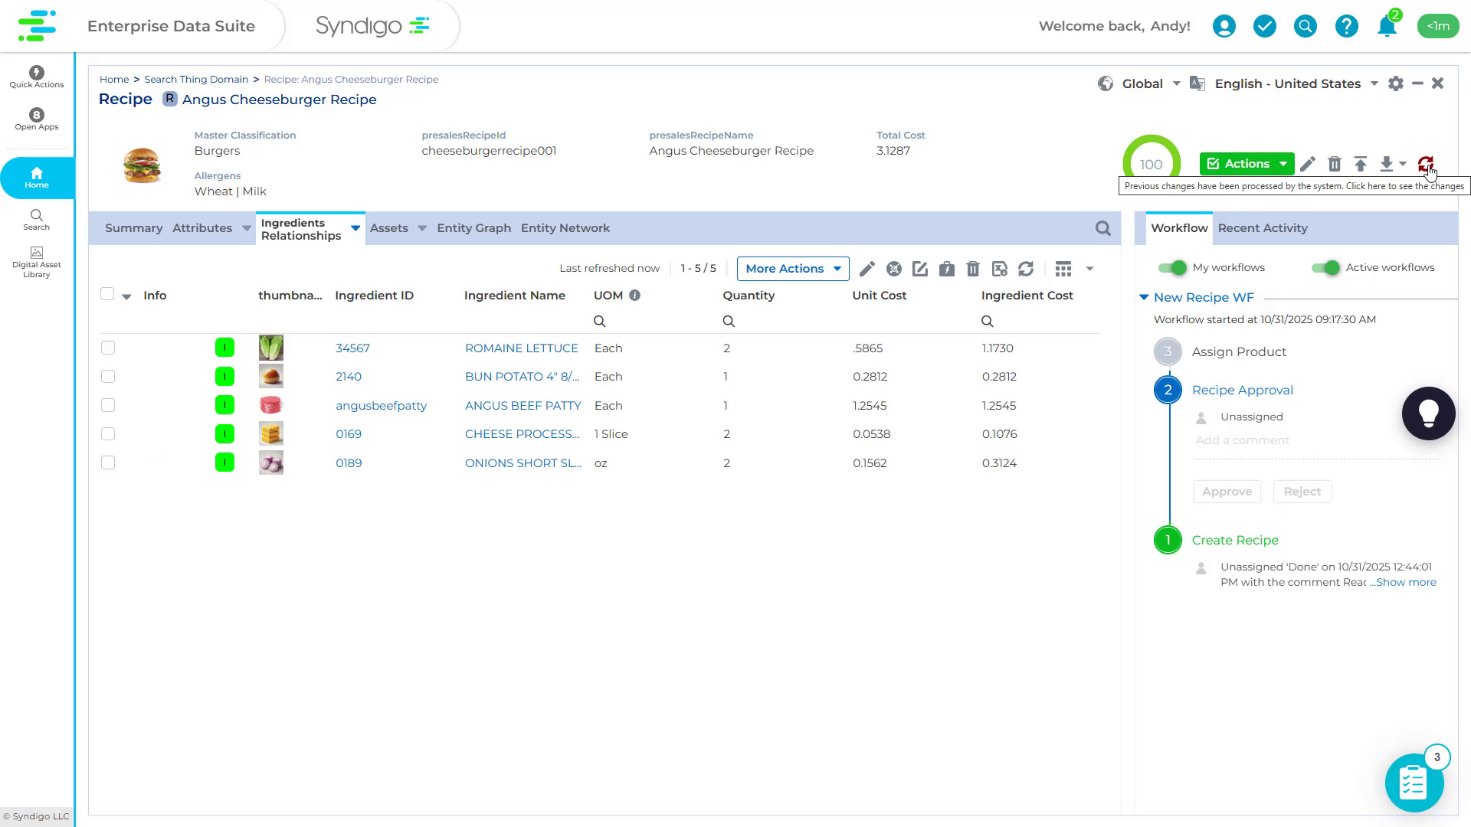Click the delete trash icon near Actions button
Screen dimensions: 1471x827
[1334, 164]
